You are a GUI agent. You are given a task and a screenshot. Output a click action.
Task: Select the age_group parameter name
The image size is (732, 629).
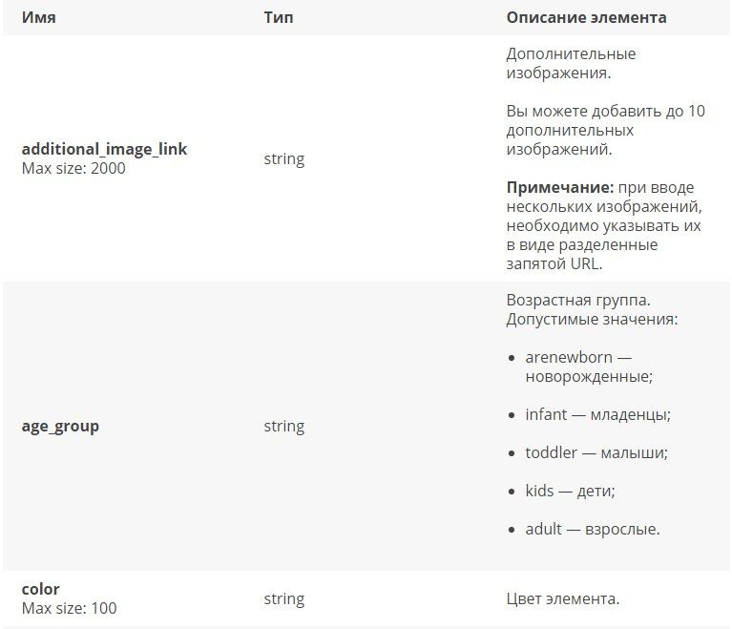click(x=60, y=427)
